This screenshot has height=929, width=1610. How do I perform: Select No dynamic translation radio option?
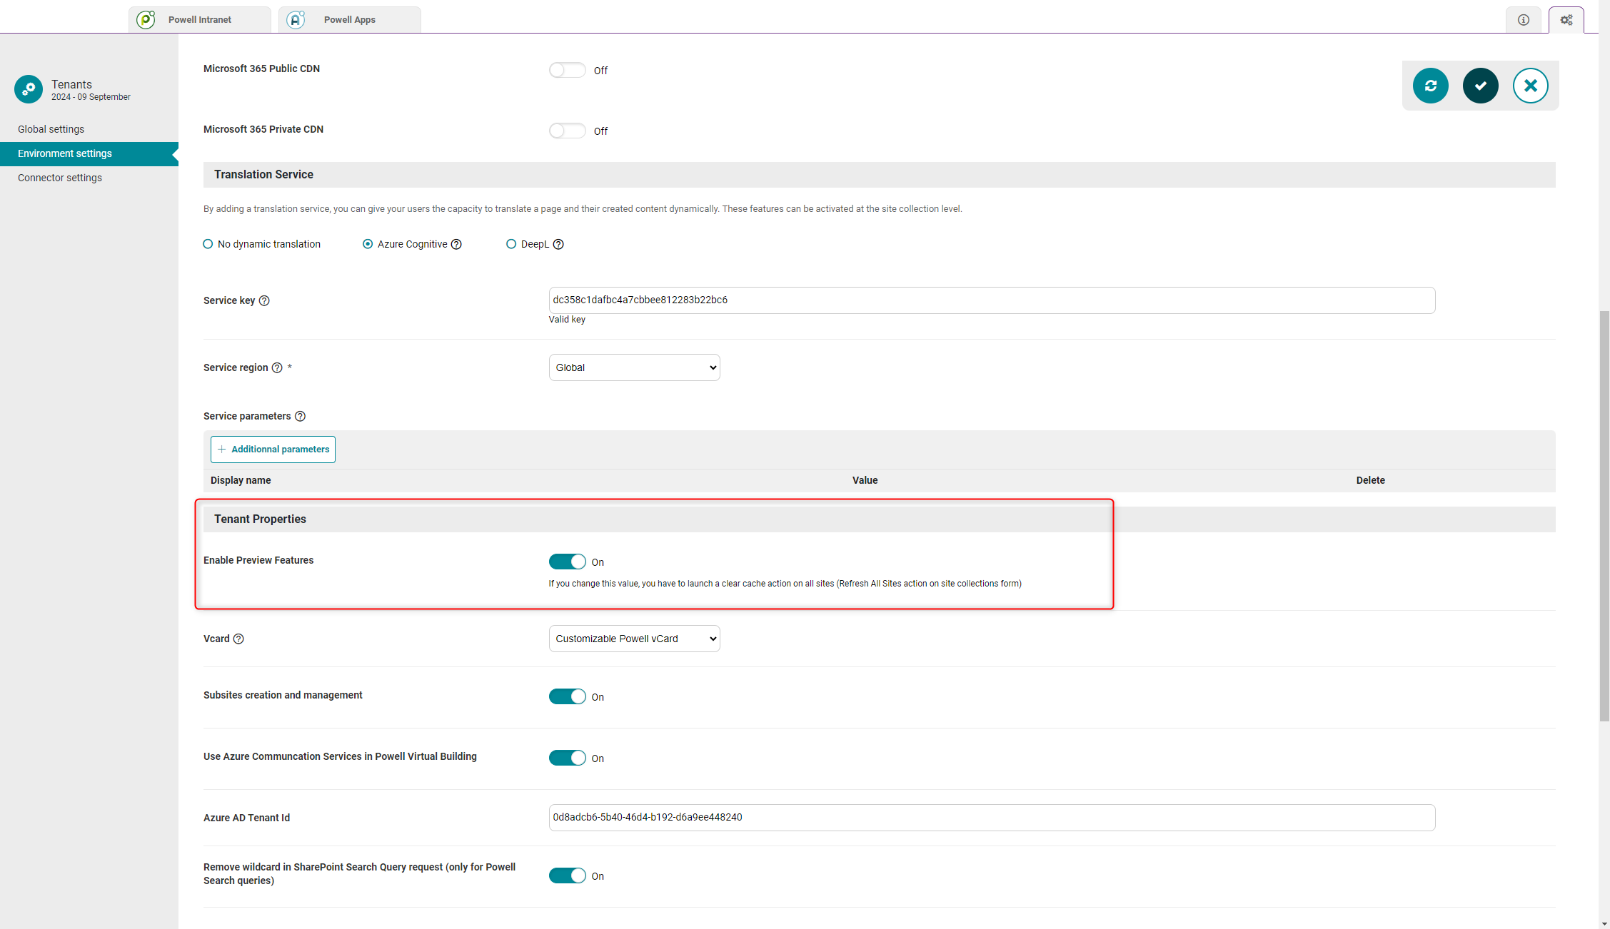click(x=208, y=244)
